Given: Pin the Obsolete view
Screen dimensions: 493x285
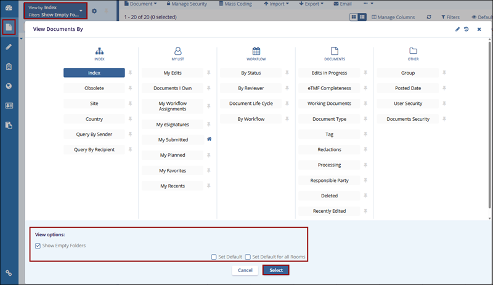Looking at the screenshot, I should (130, 88).
